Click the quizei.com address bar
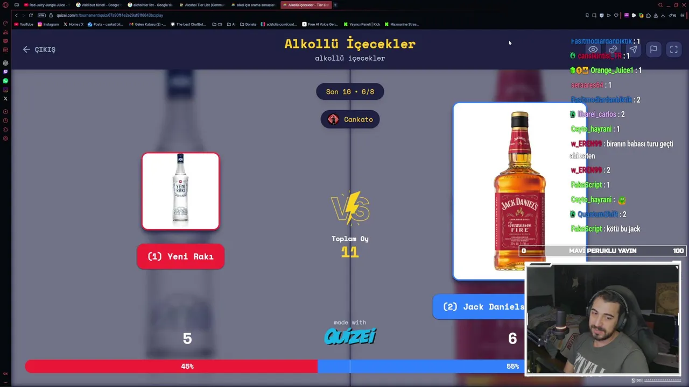The width and height of the screenshot is (689, 387). (x=110, y=15)
